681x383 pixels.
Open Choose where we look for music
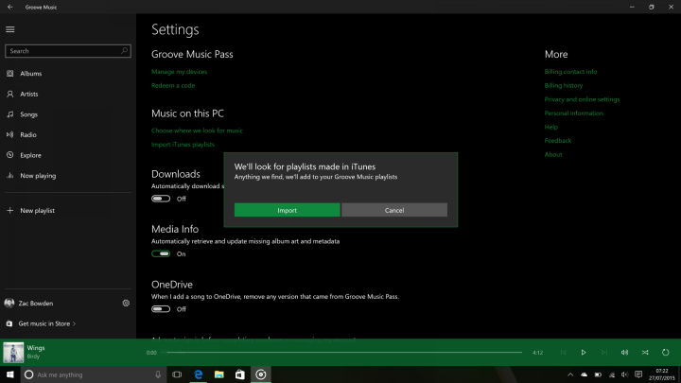pyautogui.click(x=197, y=131)
